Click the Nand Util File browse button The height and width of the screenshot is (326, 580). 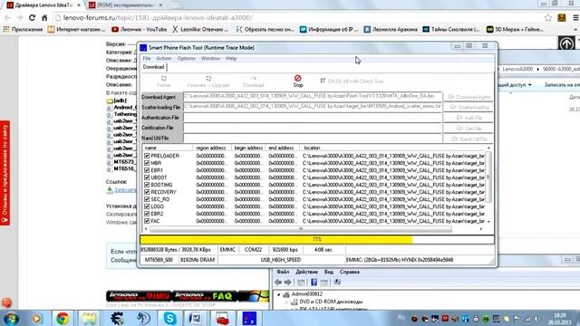pos(469,139)
